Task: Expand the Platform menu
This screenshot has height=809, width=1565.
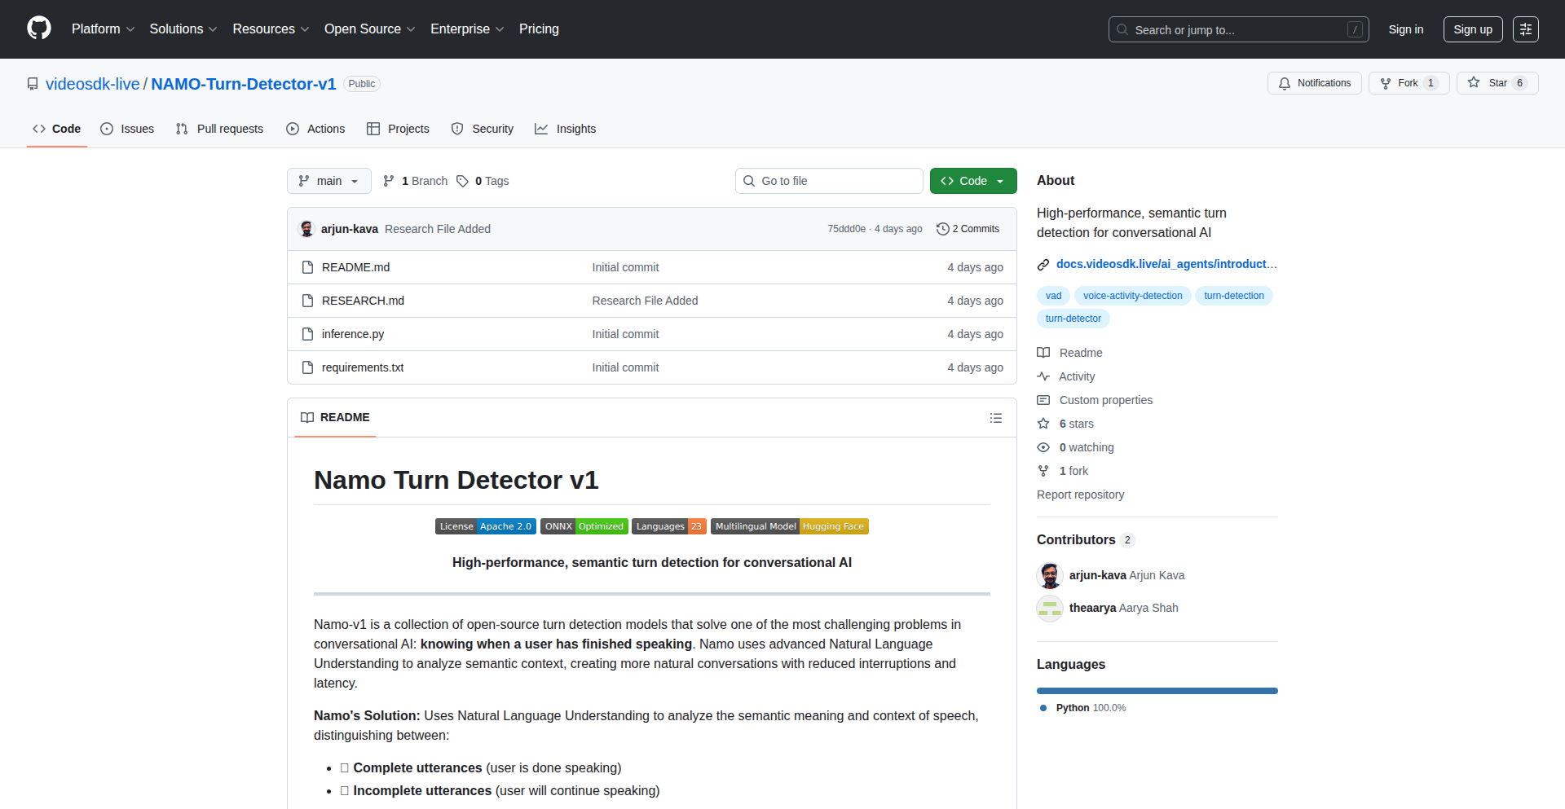Action: point(103,29)
